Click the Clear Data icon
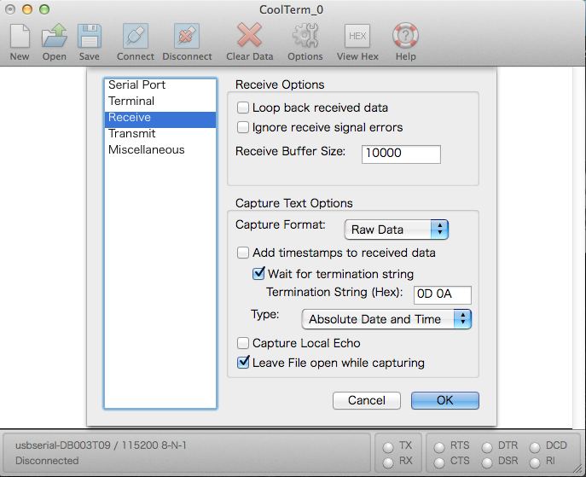This screenshot has height=477, width=586. [x=250, y=37]
